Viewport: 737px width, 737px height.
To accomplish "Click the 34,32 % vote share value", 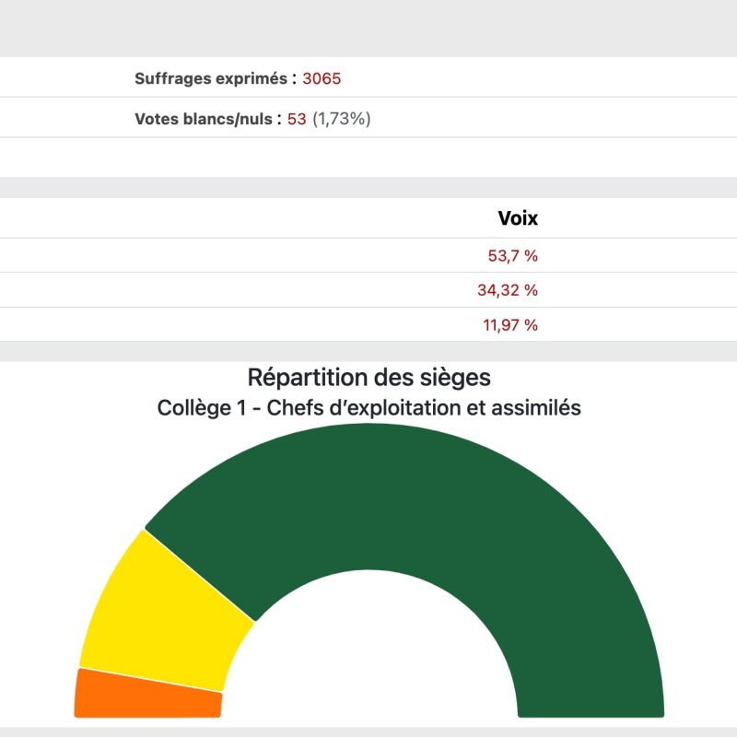I will point(508,290).
